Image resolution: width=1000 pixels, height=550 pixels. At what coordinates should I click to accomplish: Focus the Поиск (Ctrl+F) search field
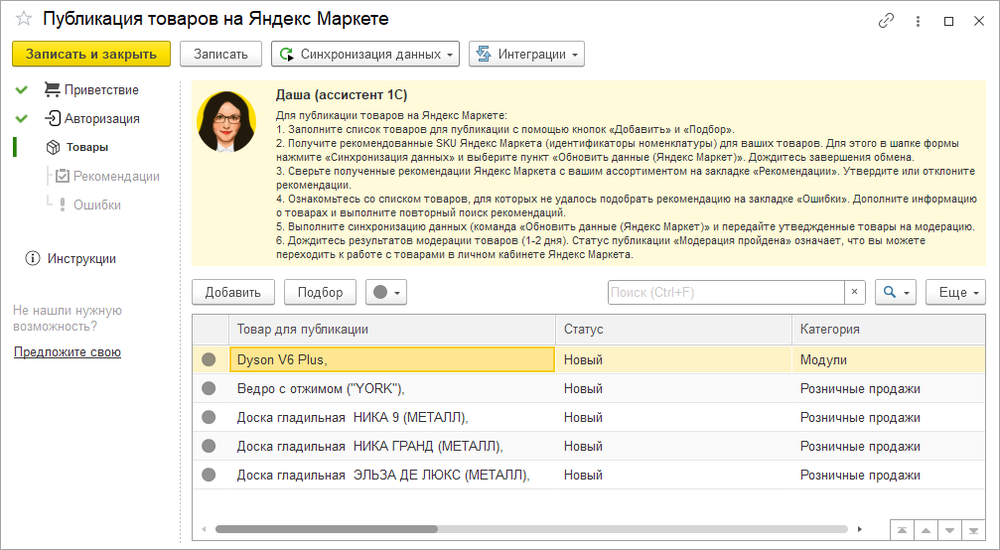[x=726, y=292]
